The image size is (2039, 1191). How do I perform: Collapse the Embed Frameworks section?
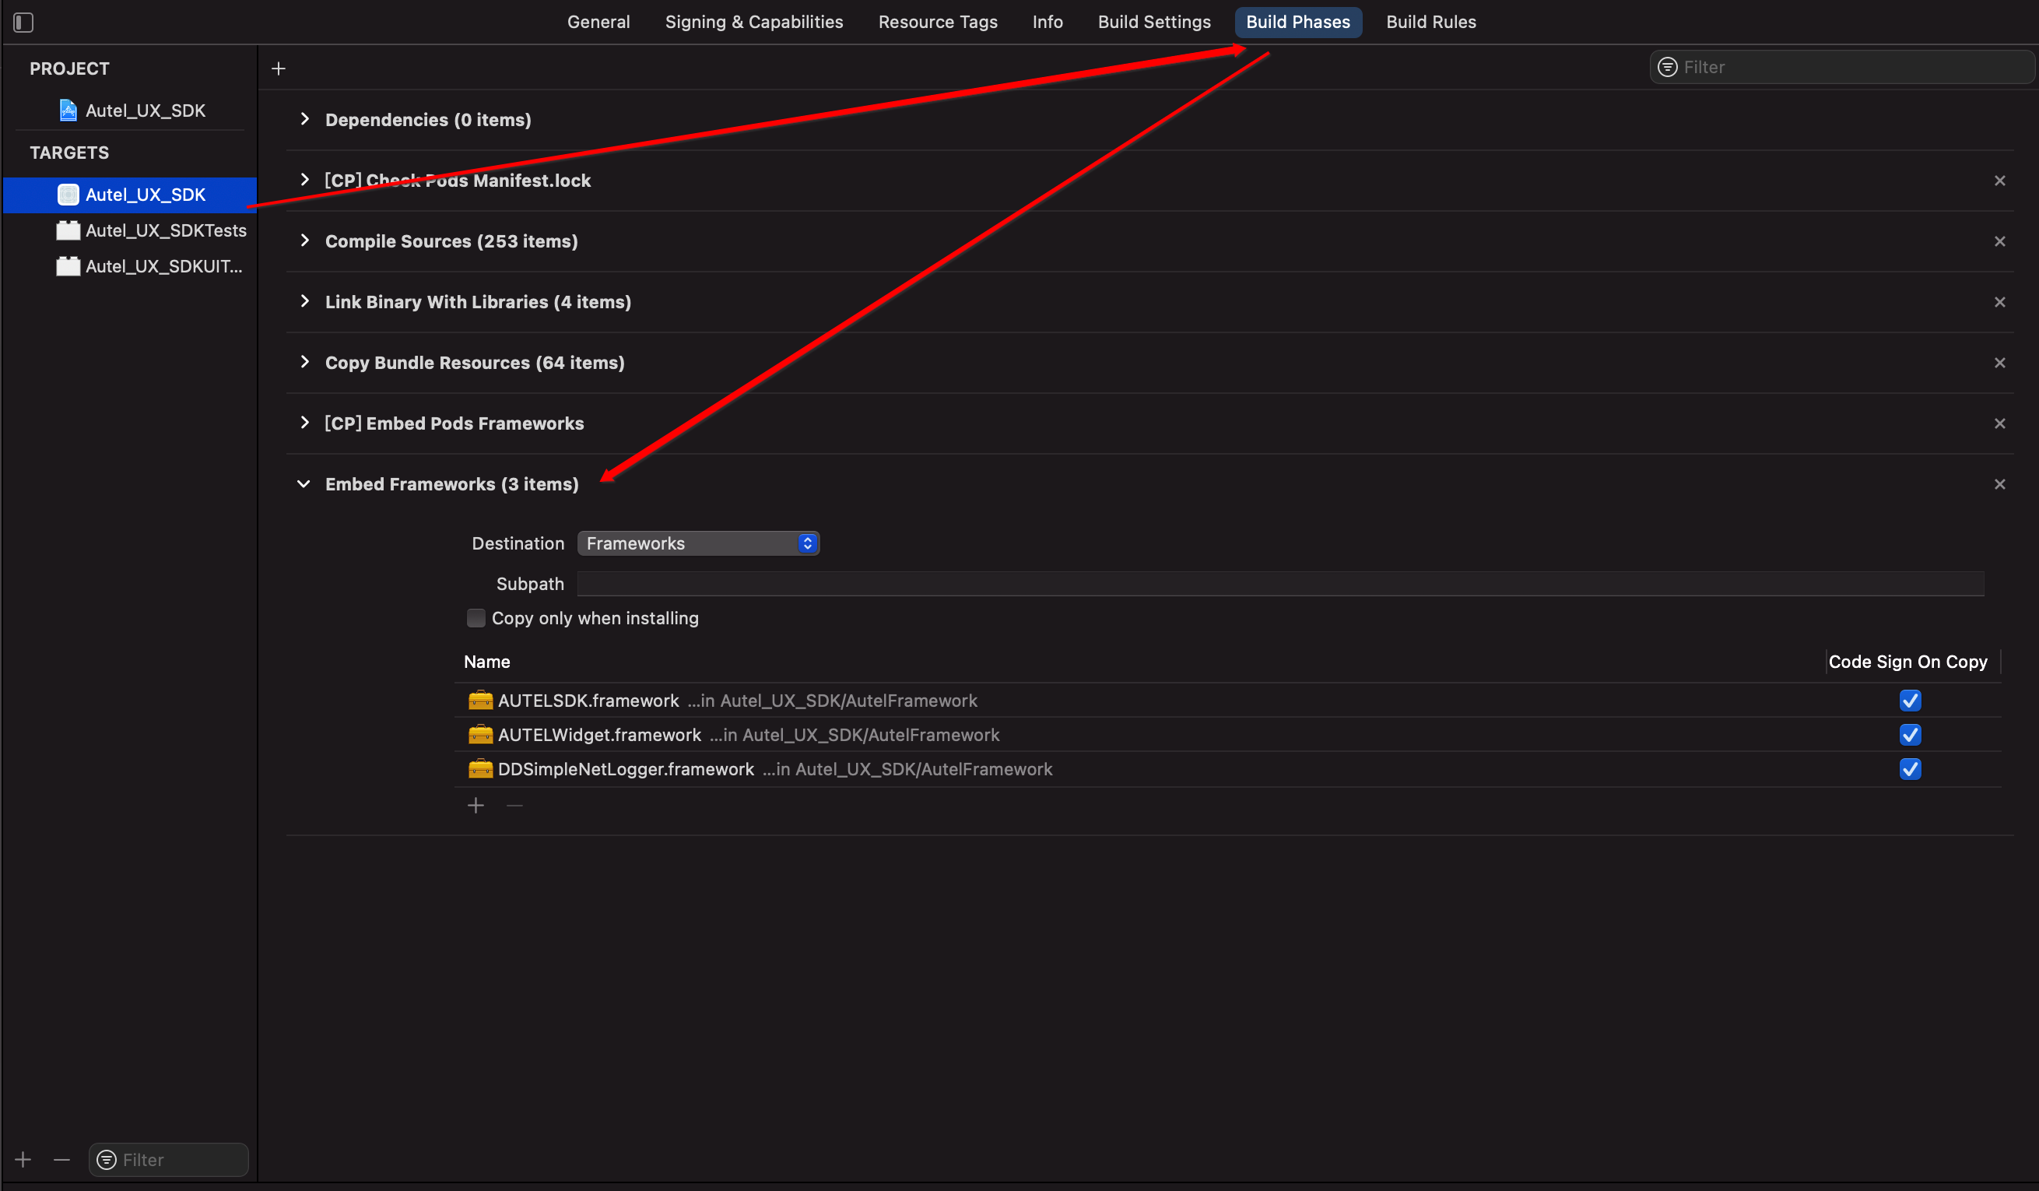[304, 484]
